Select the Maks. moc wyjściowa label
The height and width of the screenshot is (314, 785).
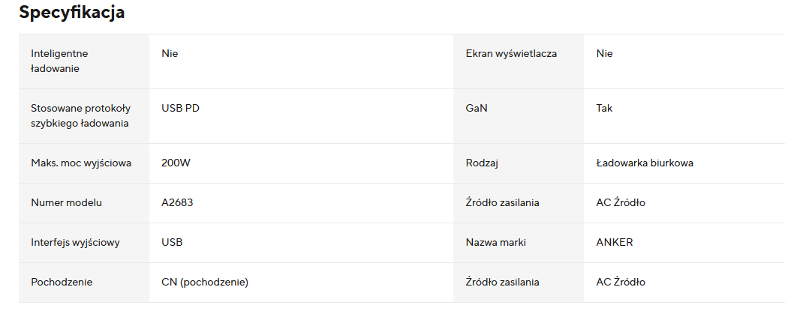tap(81, 163)
